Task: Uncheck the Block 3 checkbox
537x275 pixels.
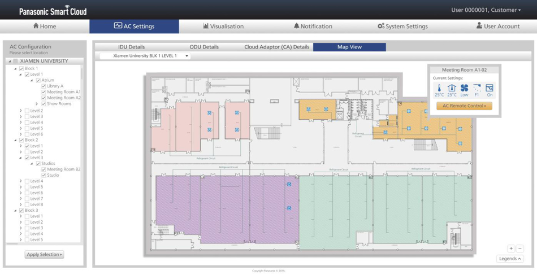Action: point(21,211)
